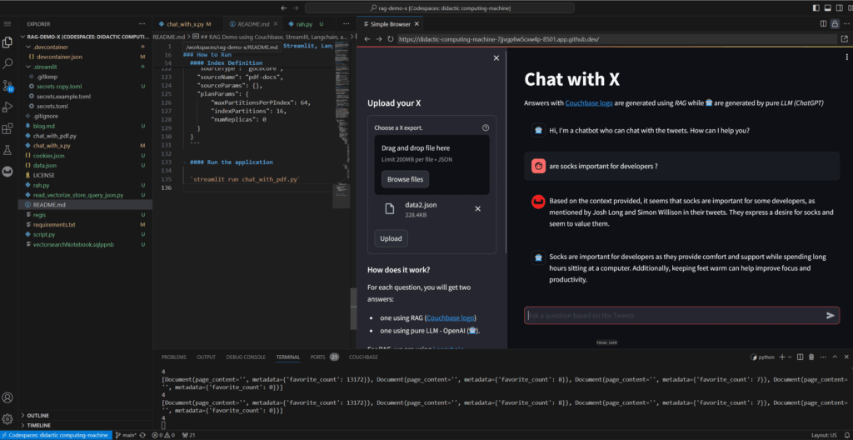The width and height of the screenshot is (853, 440).
Task: Collapse RAG-DEMO-X workspace folder
Action: click(84, 37)
